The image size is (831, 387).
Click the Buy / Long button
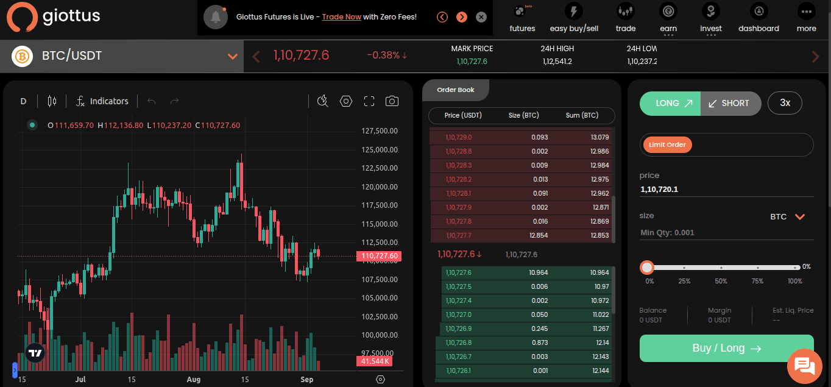[x=727, y=349]
